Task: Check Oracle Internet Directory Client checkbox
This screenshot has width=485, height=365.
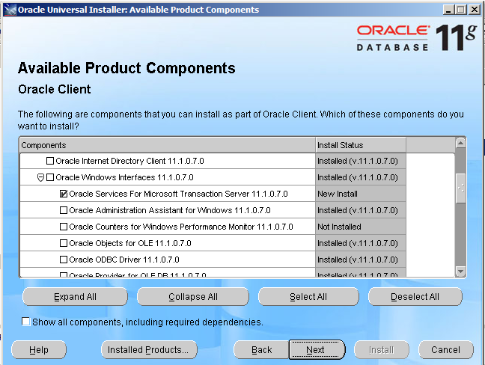Action: coord(50,161)
